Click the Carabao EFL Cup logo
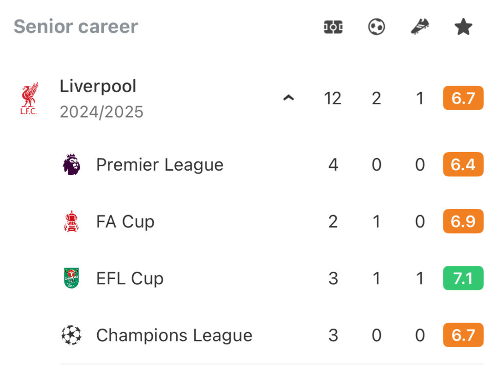This screenshot has width=500, height=376. point(71,278)
